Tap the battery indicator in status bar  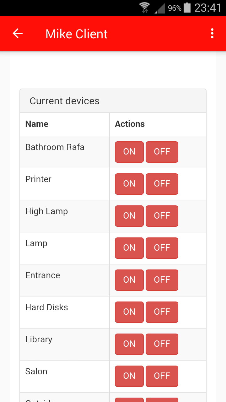tap(186, 8)
